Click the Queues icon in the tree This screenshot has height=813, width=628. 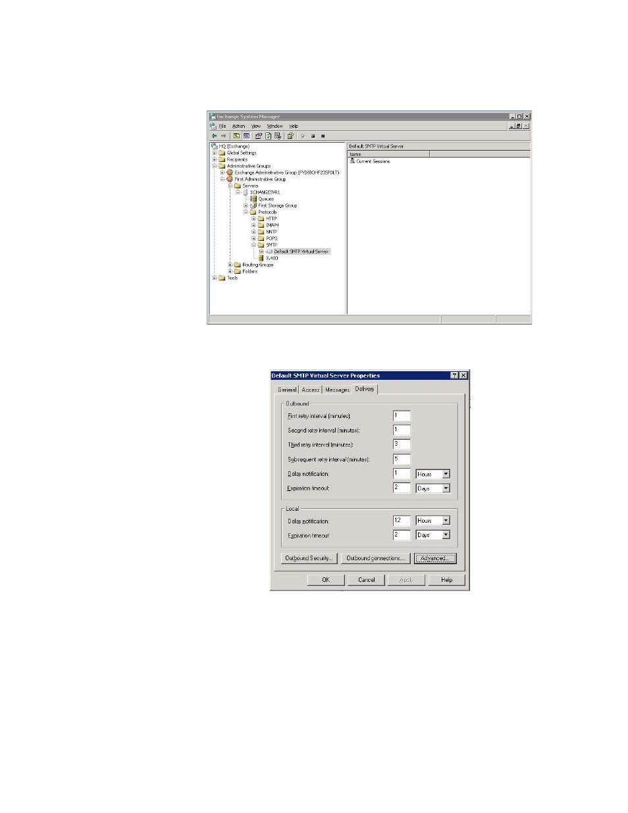(253, 199)
